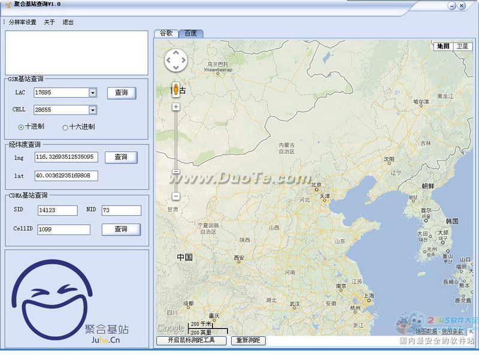The height and width of the screenshot is (356, 479).
Task: Click the CellID field showing 1099
Action: [x=64, y=230]
